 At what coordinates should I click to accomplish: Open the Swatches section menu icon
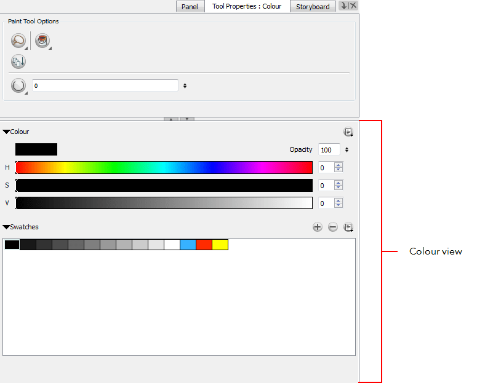coord(348,227)
